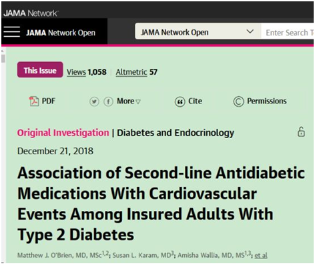
Task: Open Diabetes and Endocrinology topic link
Action: click(176, 133)
